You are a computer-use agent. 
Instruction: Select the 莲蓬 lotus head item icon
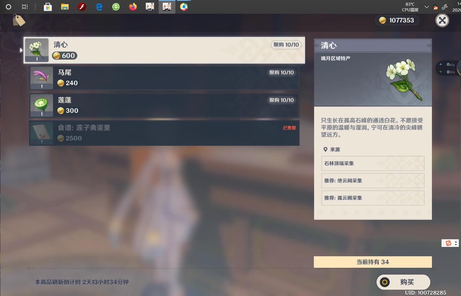[42, 105]
